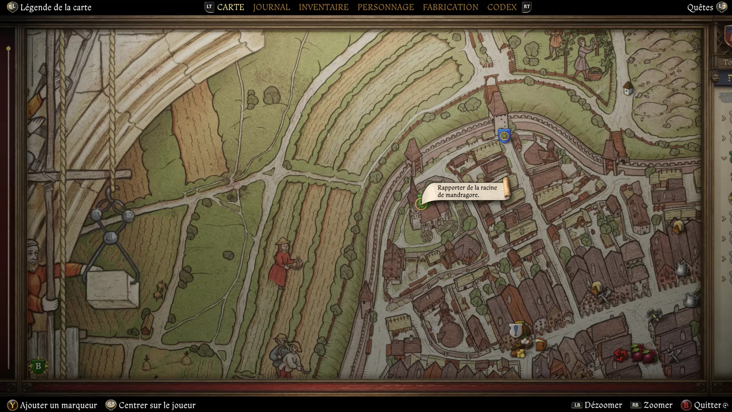Click the green mandragore quest marker
732x412 pixels.
(422, 203)
